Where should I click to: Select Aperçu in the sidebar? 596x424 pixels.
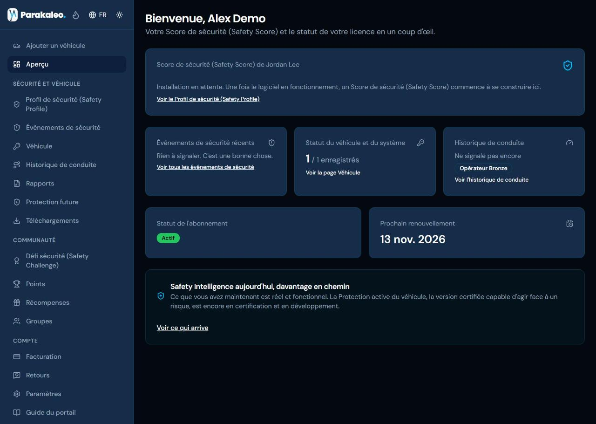pos(67,64)
